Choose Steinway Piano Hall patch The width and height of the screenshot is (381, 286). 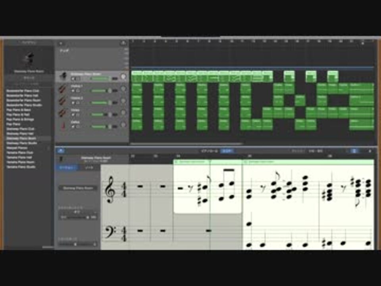click(20, 134)
